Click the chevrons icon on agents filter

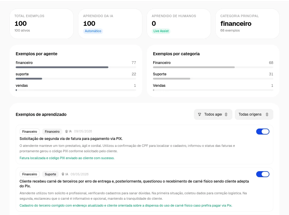[226, 114]
